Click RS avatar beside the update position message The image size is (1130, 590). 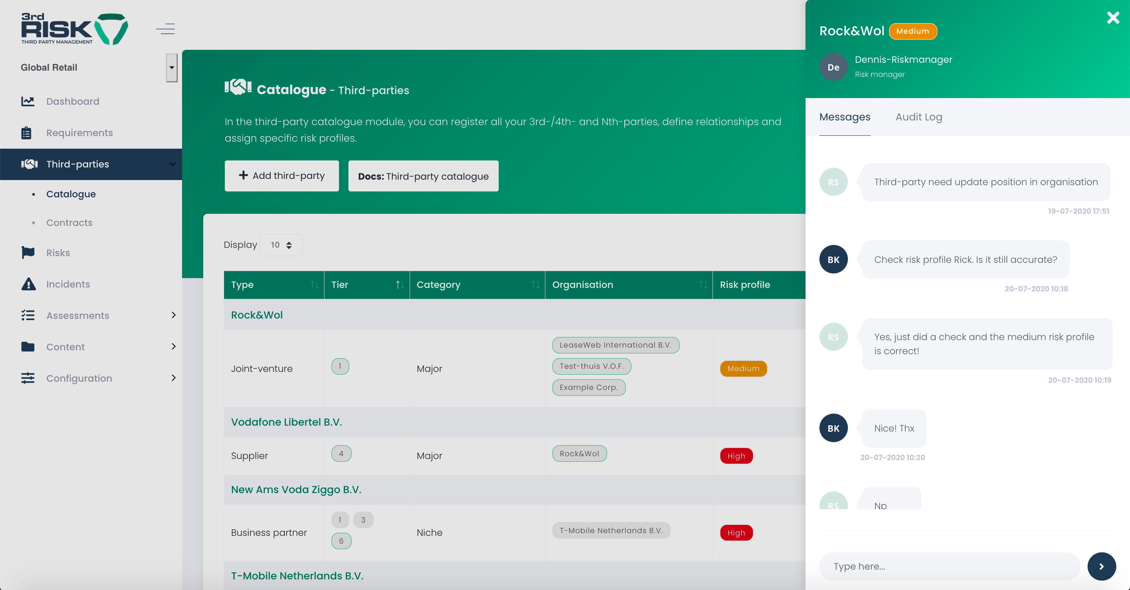click(x=833, y=182)
